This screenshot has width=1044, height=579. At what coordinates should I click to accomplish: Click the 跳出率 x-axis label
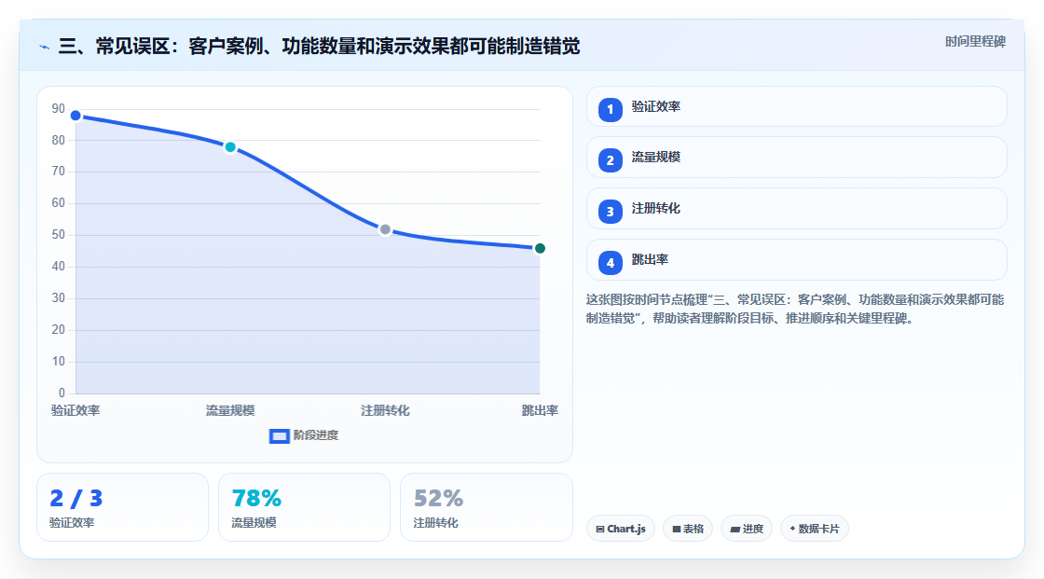(x=540, y=411)
